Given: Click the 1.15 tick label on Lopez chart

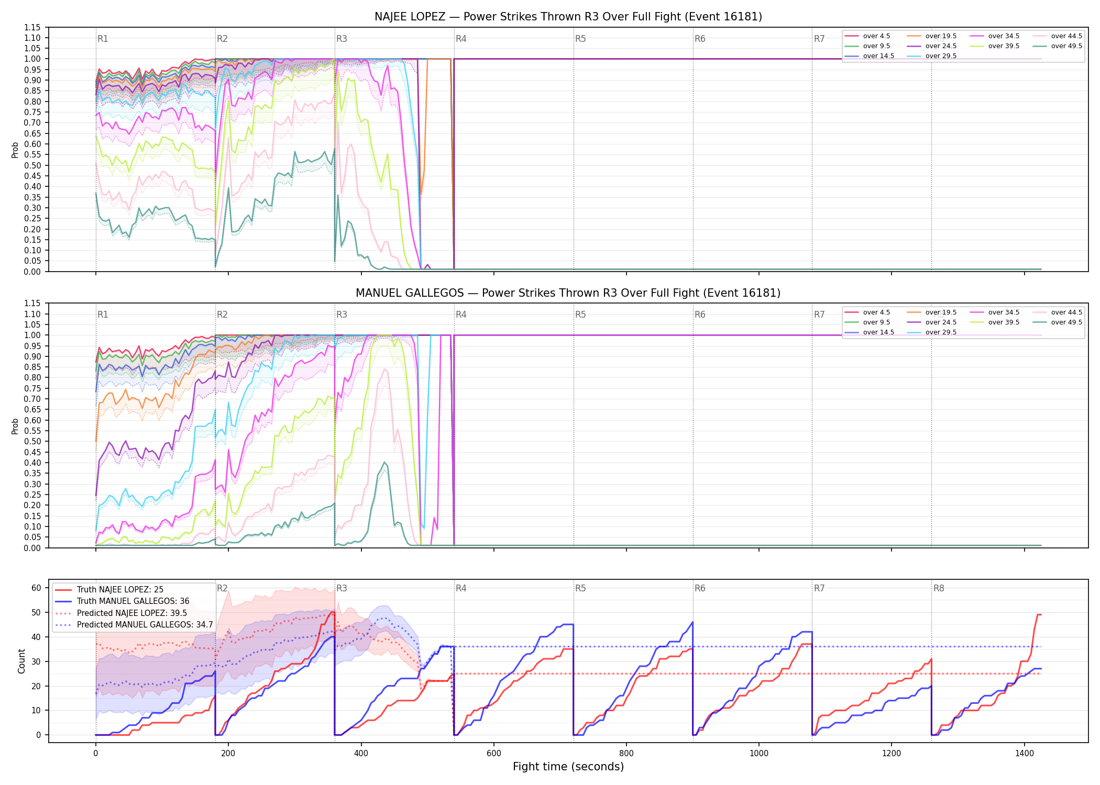Looking at the screenshot, I should coord(32,27).
